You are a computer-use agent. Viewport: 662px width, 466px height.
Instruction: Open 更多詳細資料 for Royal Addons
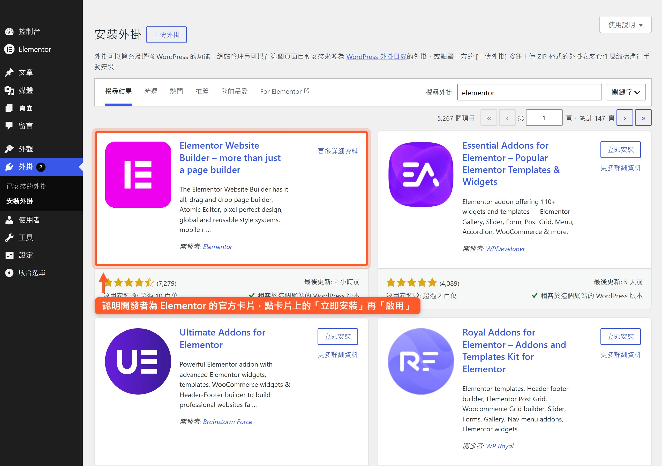coord(620,354)
